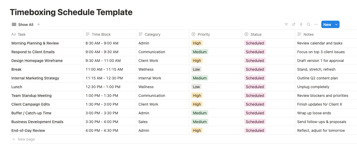Screen dimensions: 357x158
Task: Click the blue New button
Action: click(327, 24)
